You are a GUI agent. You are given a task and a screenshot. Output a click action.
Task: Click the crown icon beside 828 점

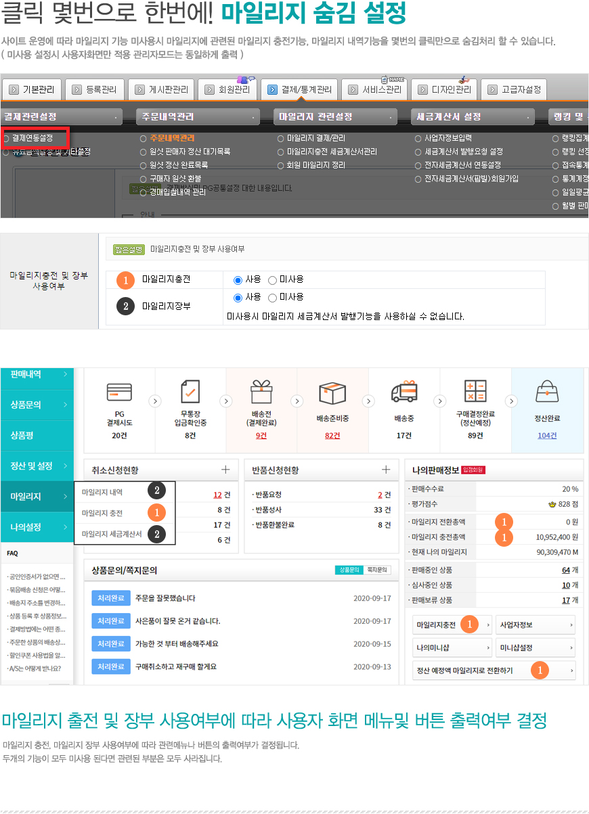tap(552, 505)
